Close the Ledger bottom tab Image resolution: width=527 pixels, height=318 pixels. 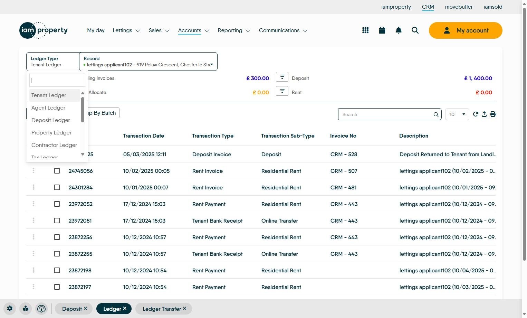(125, 308)
